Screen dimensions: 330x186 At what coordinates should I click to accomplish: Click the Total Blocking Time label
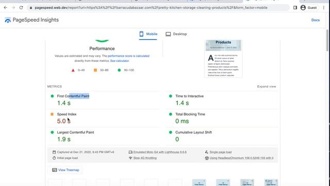tap(190, 114)
